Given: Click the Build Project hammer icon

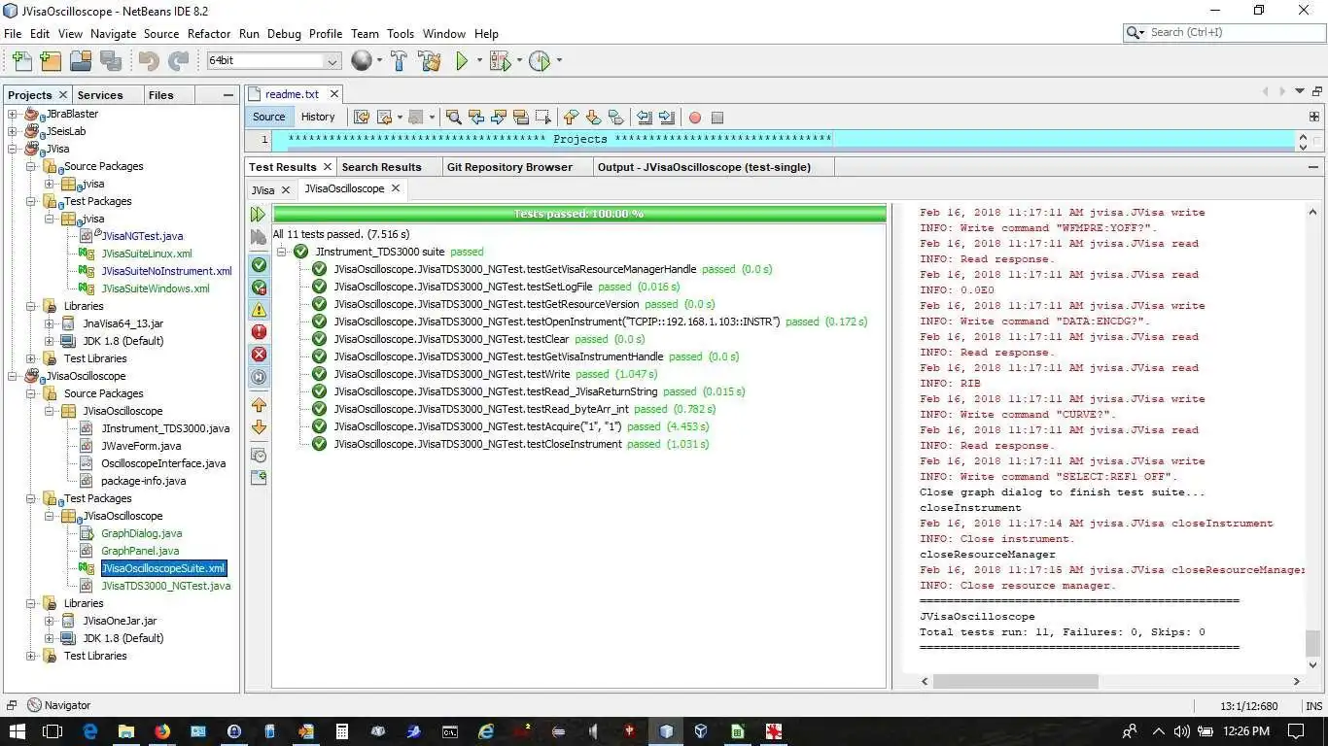Looking at the screenshot, I should point(399,61).
